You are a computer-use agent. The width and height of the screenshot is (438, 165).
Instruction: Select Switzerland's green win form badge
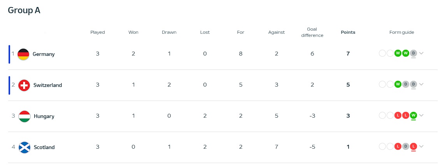[398, 84]
